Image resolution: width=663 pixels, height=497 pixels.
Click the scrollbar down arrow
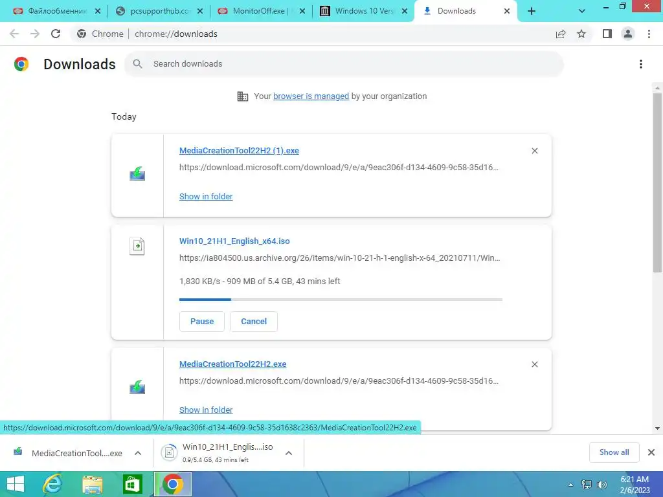pos(657,428)
